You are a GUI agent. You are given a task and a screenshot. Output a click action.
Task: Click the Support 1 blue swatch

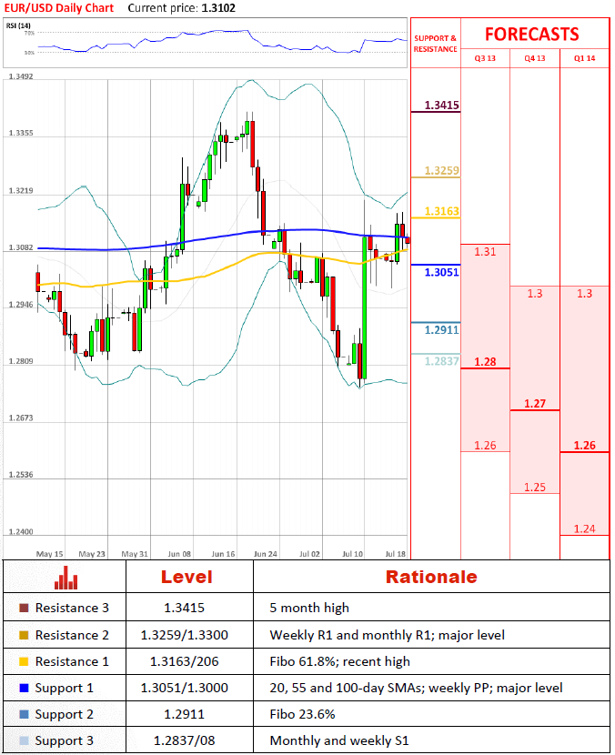pos(24,688)
